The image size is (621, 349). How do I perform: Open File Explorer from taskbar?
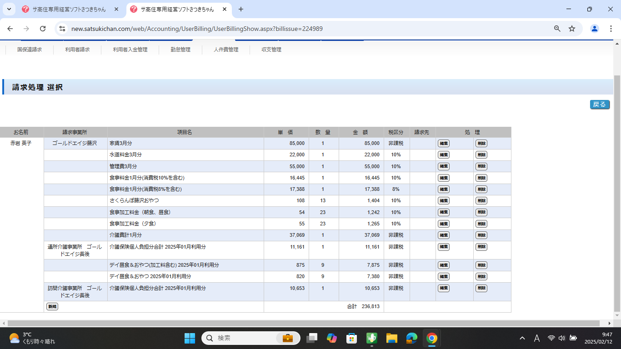point(391,338)
